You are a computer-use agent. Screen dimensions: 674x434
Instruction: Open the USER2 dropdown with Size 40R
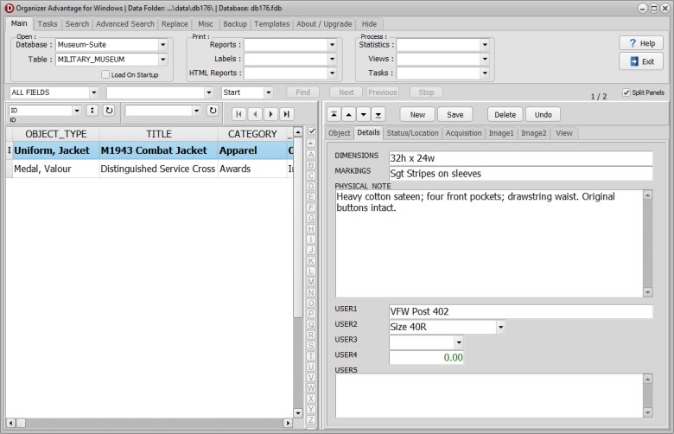click(500, 327)
